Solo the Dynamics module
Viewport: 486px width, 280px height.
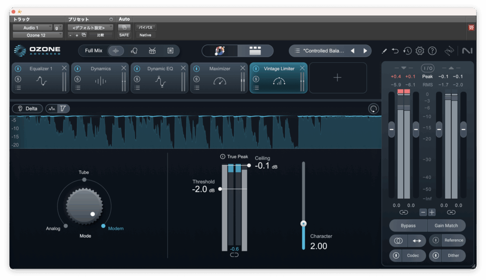point(77,79)
